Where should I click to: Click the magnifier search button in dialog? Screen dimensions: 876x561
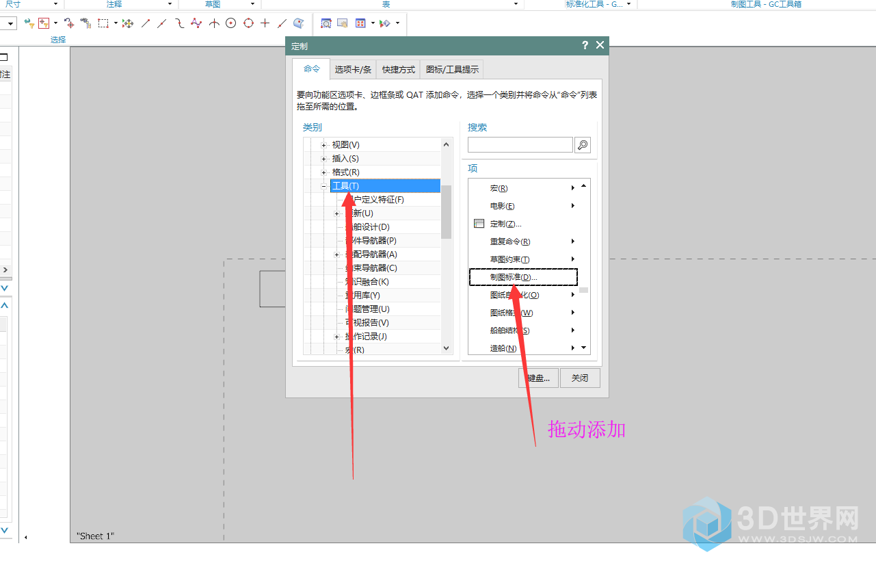click(583, 145)
